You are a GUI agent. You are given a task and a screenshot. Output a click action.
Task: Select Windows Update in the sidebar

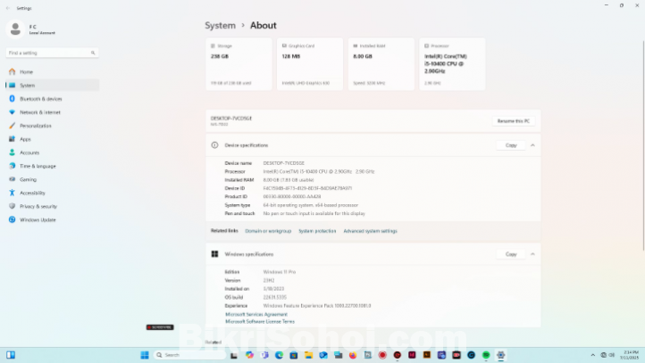[38, 219]
